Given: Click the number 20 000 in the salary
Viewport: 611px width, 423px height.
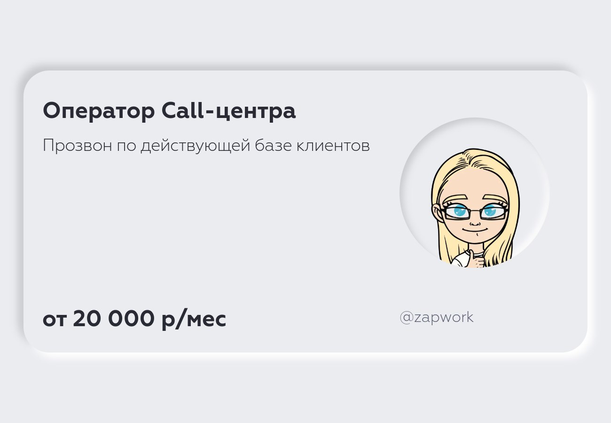Looking at the screenshot, I should [113, 319].
